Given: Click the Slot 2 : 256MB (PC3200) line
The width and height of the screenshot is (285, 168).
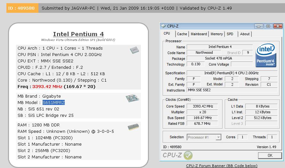Looking at the screenshot, I should tap(44, 151).
